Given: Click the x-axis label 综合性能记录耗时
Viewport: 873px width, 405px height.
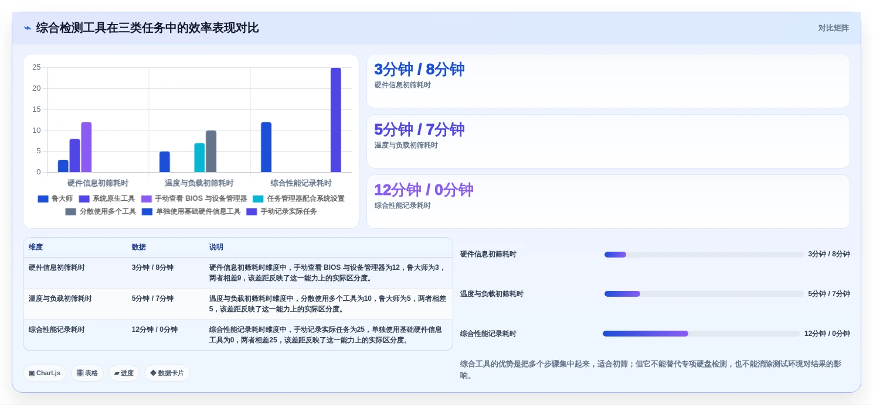Looking at the screenshot, I should tap(301, 183).
